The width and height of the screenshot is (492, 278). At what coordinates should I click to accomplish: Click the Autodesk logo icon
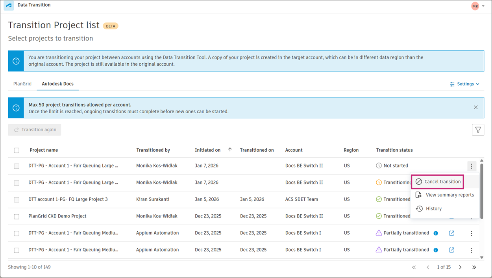point(9,6)
